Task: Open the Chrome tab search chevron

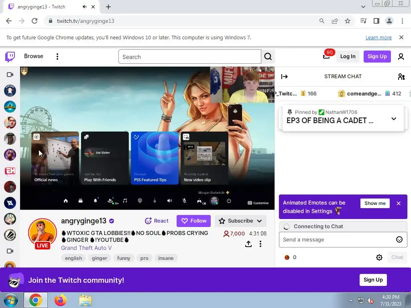Action: click(x=363, y=7)
